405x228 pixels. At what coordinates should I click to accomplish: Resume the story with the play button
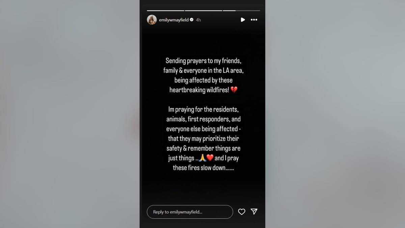click(x=243, y=20)
